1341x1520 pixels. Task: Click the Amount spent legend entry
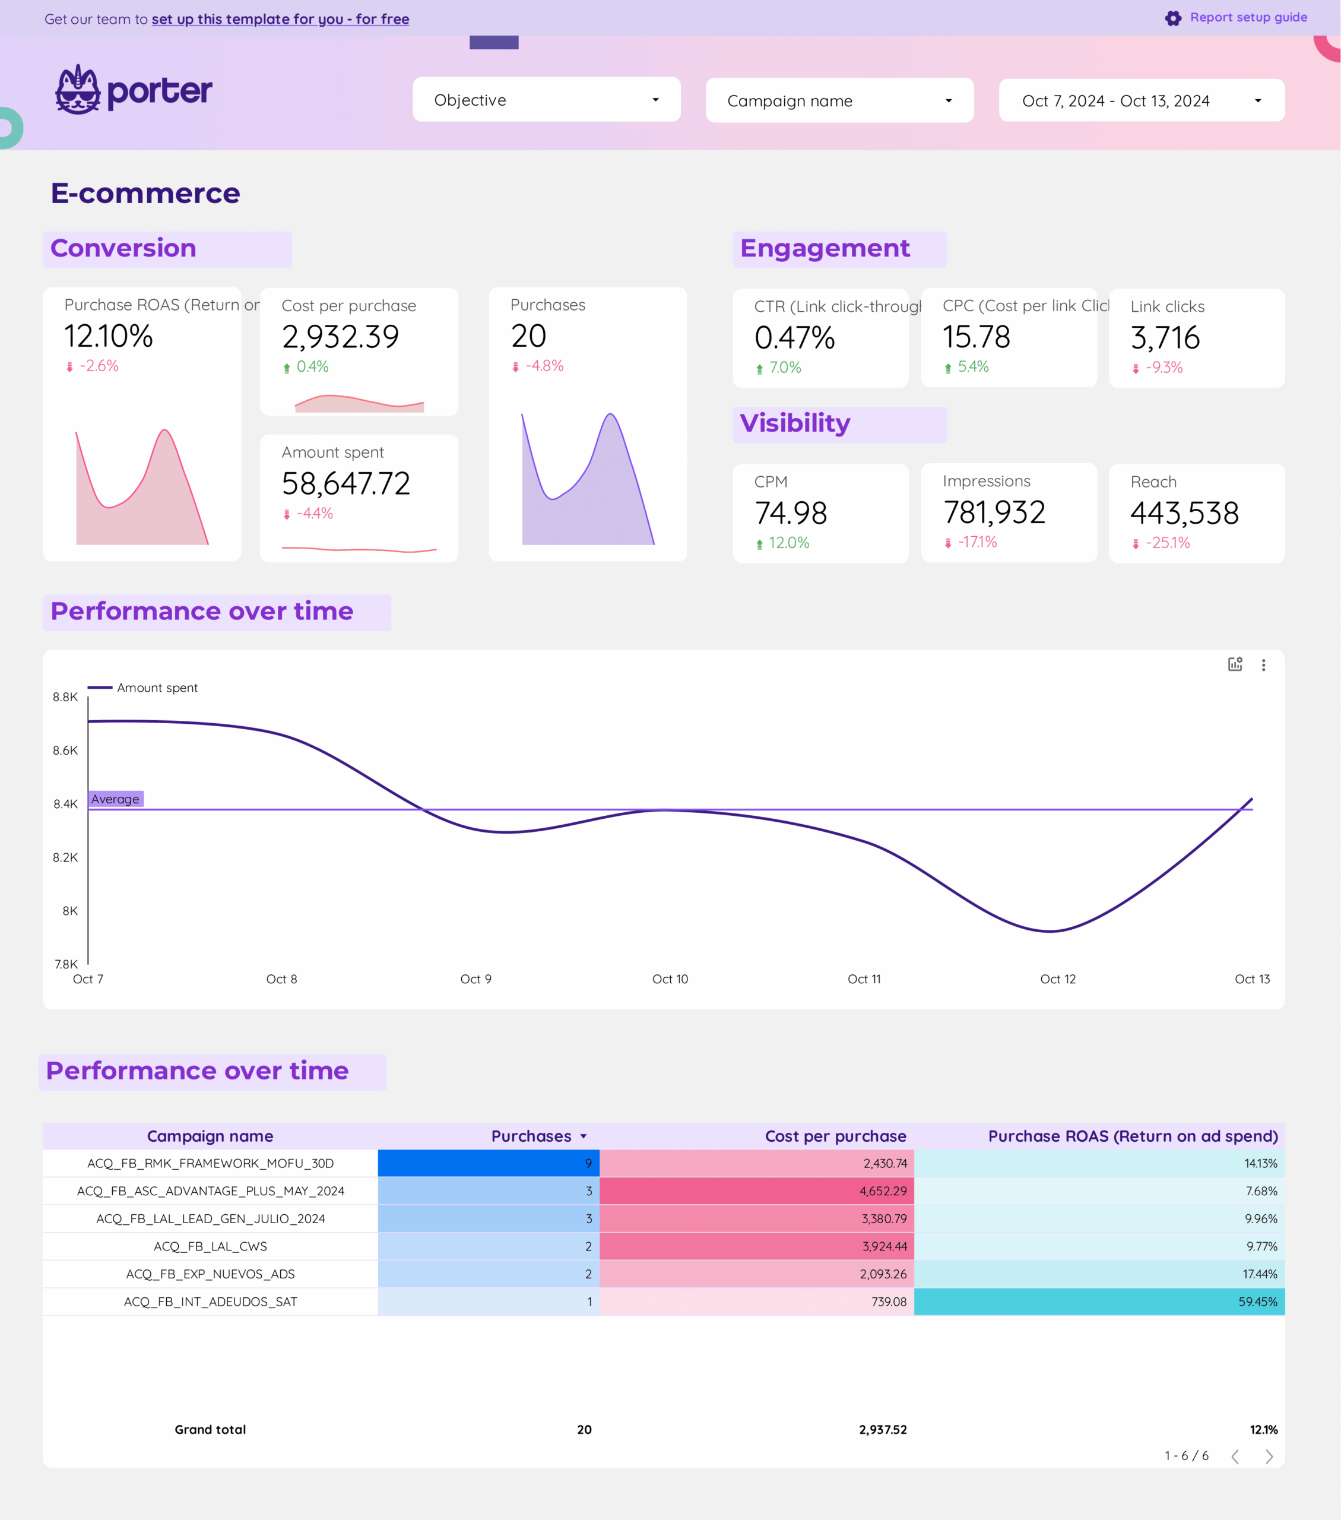tap(157, 688)
